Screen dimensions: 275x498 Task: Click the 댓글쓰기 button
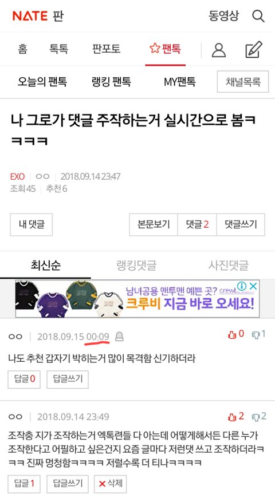pyautogui.click(x=241, y=224)
